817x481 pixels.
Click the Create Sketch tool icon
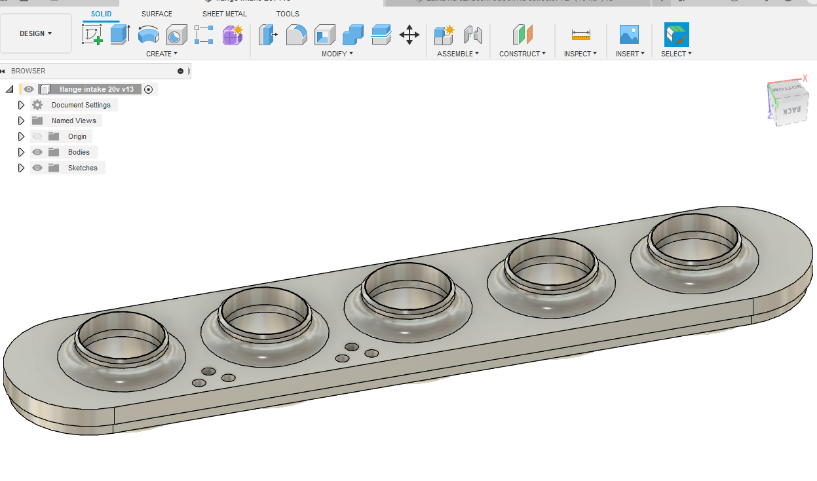coord(92,34)
